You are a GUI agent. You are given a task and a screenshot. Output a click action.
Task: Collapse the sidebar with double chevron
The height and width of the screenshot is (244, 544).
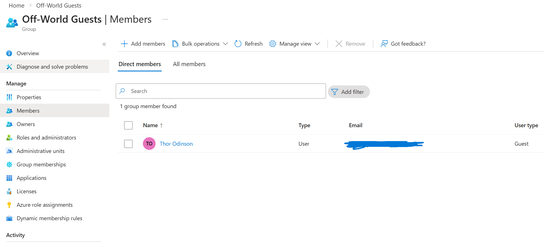tap(104, 44)
